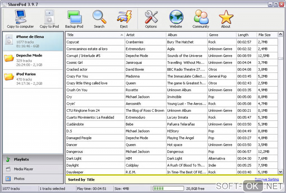Click the iPod Varios folder icon
The width and height of the screenshot is (286, 193).
[9, 77]
